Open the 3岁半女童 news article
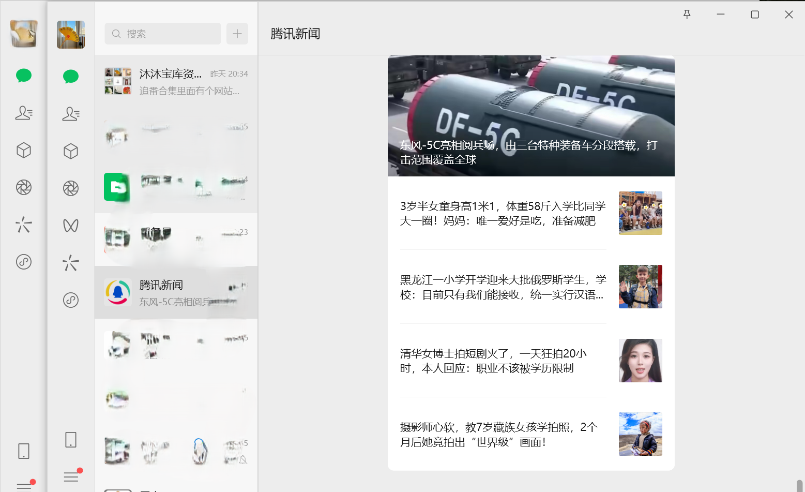 click(x=503, y=213)
